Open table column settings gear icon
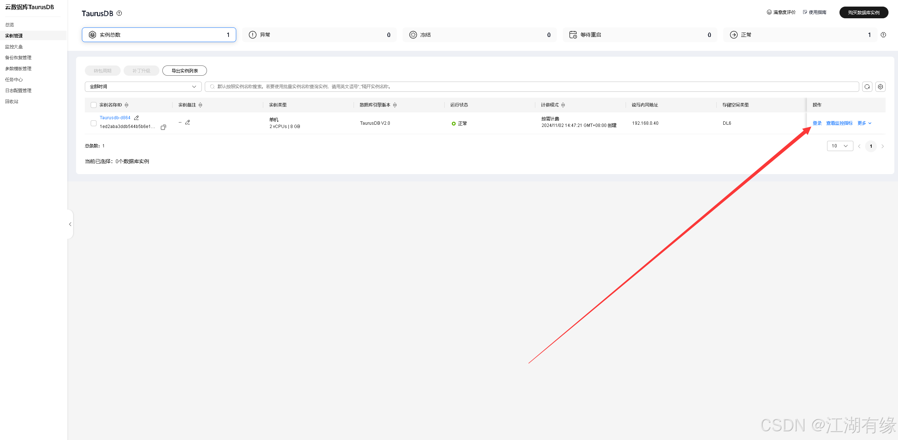 pyautogui.click(x=880, y=87)
